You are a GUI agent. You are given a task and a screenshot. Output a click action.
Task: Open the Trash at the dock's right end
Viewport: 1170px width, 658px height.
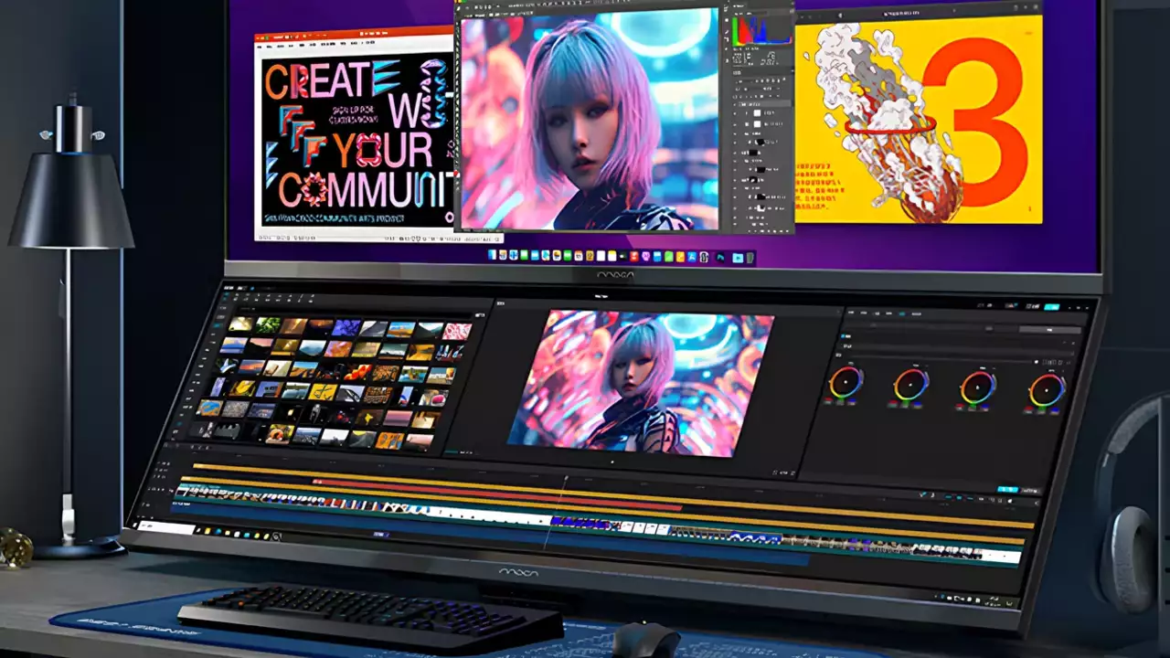[x=750, y=259]
